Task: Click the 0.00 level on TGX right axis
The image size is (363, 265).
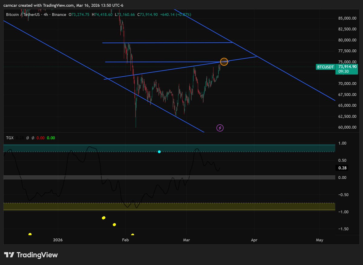Action: pos(342,177)
